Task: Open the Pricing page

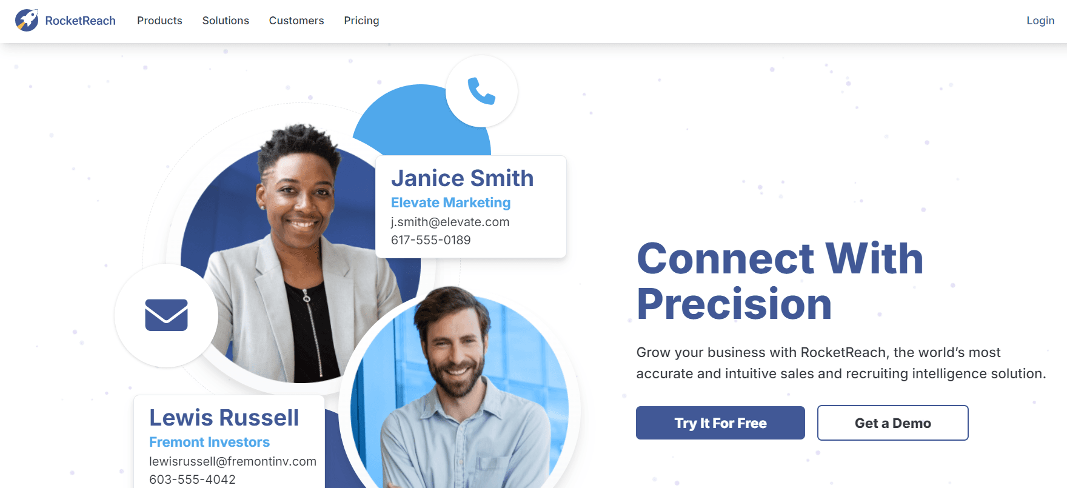Action: click(361, 21)
